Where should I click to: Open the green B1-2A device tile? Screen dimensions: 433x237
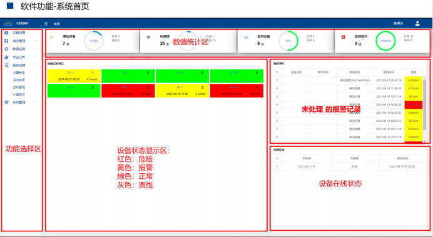tap(182, 76)
